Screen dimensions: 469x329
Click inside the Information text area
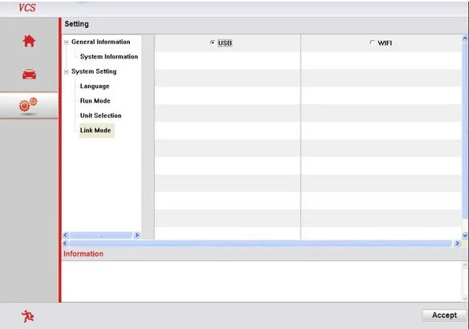click(261, 282)
